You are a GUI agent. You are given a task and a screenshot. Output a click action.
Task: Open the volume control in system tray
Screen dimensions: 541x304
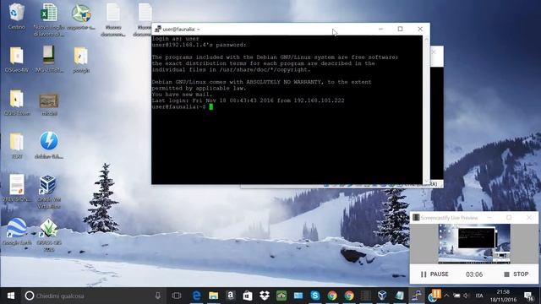(467, 296)
